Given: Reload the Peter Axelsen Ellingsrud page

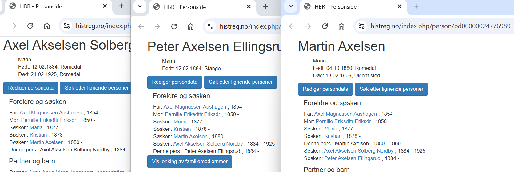Looking at the screenshot, I should (174, 26).
